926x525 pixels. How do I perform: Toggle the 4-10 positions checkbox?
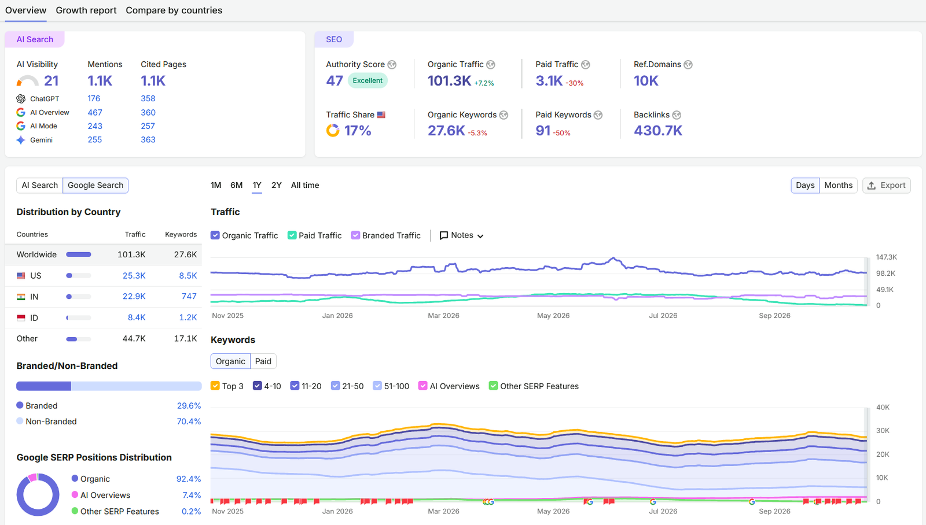click(258, 386)
